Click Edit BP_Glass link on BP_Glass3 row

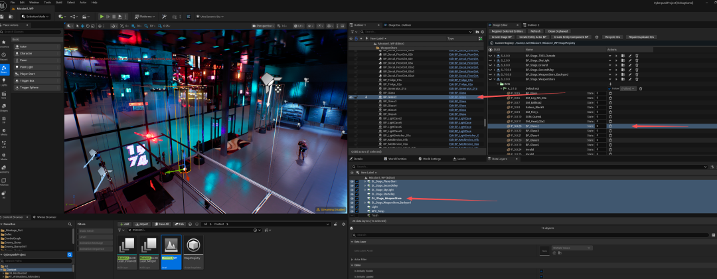[x=457, y=102]
